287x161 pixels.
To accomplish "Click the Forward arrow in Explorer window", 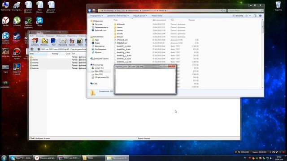I will coord(94,11).
